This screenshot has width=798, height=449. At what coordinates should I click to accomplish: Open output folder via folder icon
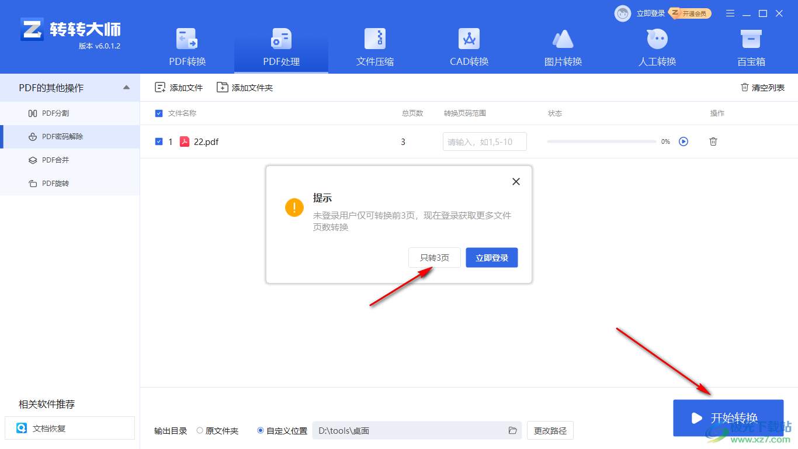coord(513,431)
